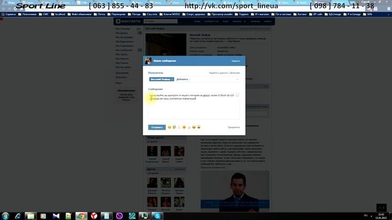Open the Хостинг bookmark folder
392x220 pixels.
(x=300, y=15)
